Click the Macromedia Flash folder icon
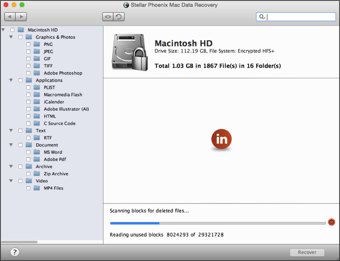The image size is (340, 261). coord(37,94)
